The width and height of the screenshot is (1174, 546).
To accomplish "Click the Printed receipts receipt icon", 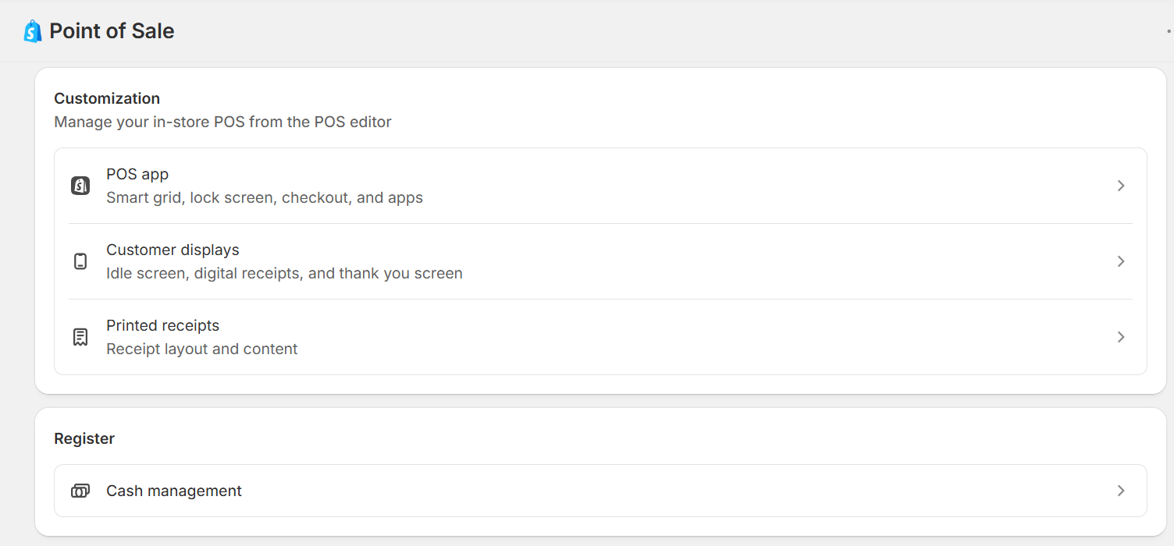I will click(x=80, y=337).
